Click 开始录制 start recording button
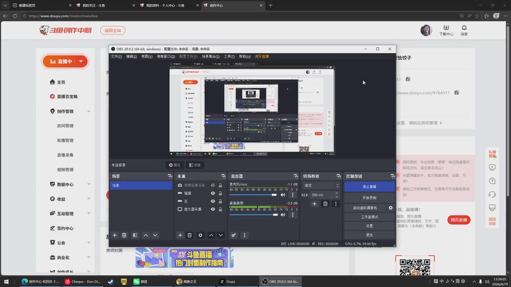This screenshot has width=511, height=287. (x=369, y=198)
